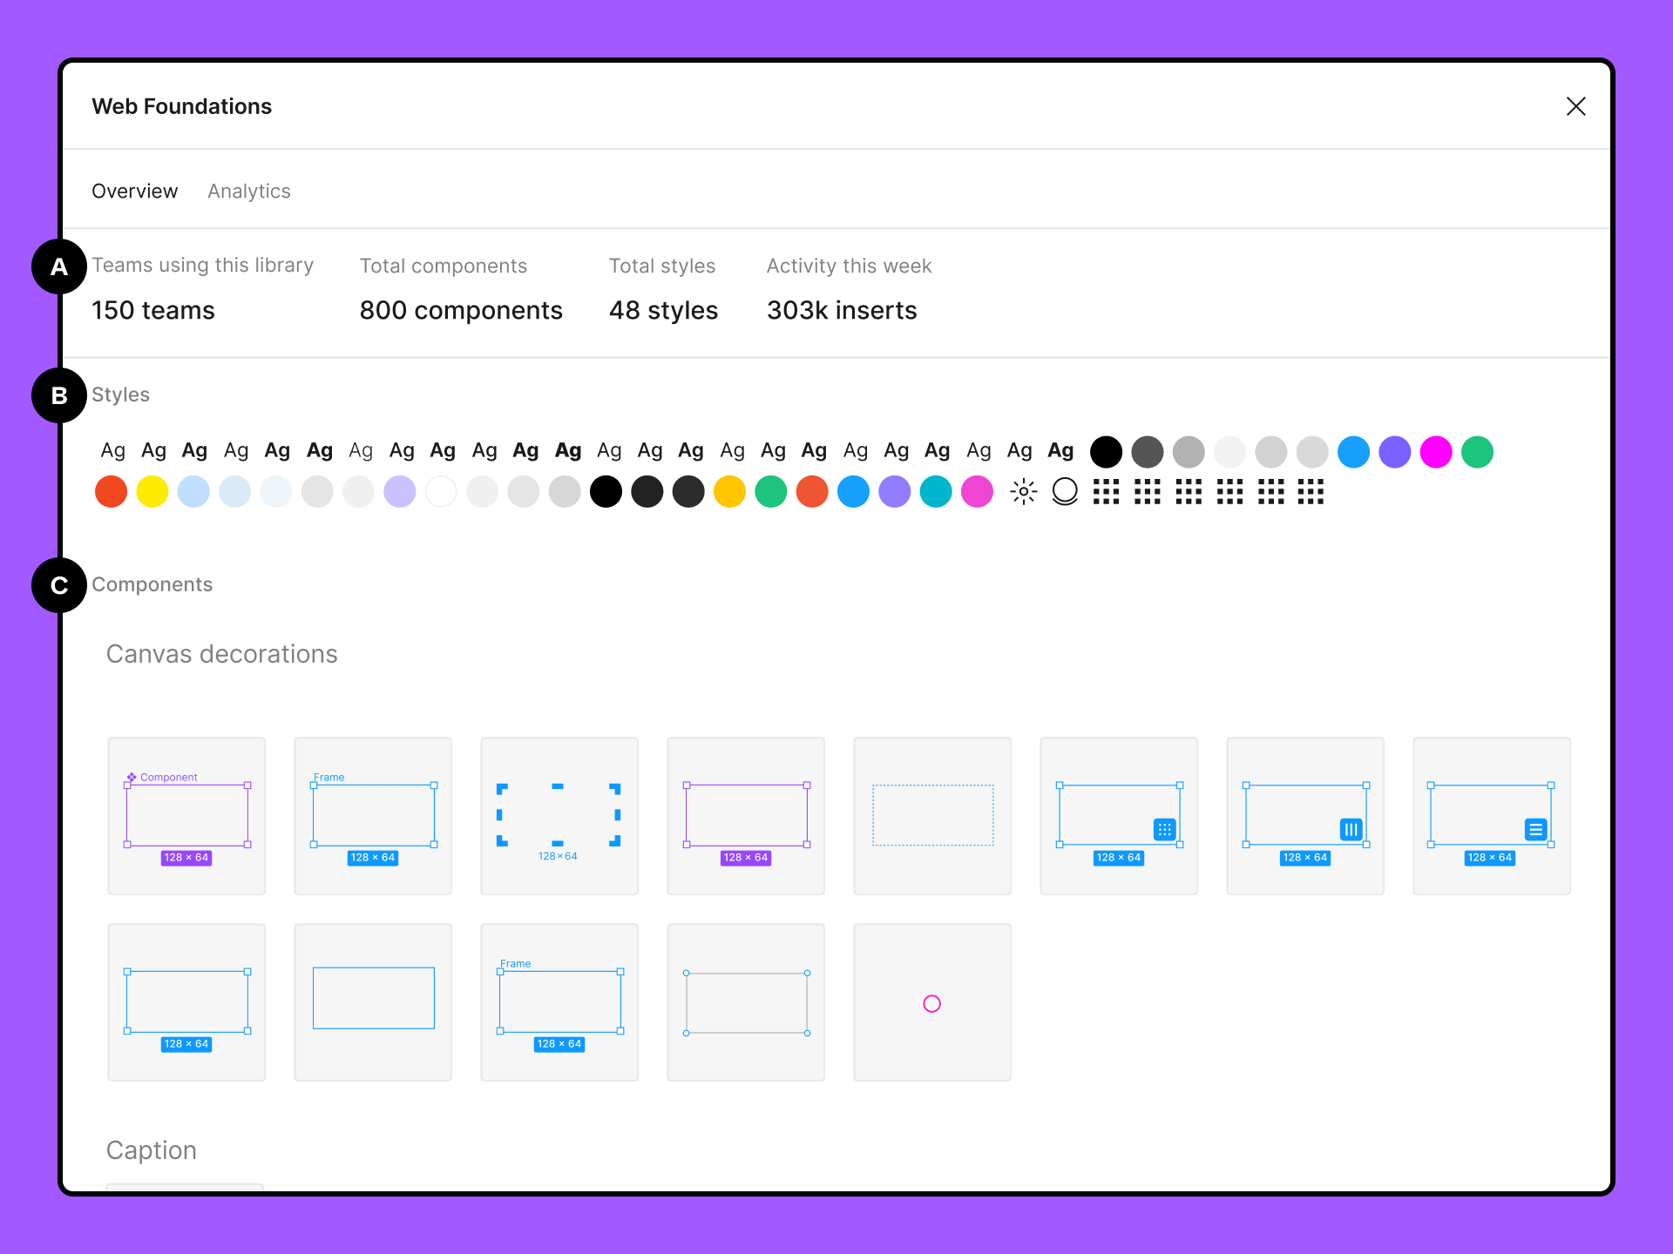Viewport: 1673px width, 1254px height.
Task: Click the last bold Ag text style
Action: 1060,451
